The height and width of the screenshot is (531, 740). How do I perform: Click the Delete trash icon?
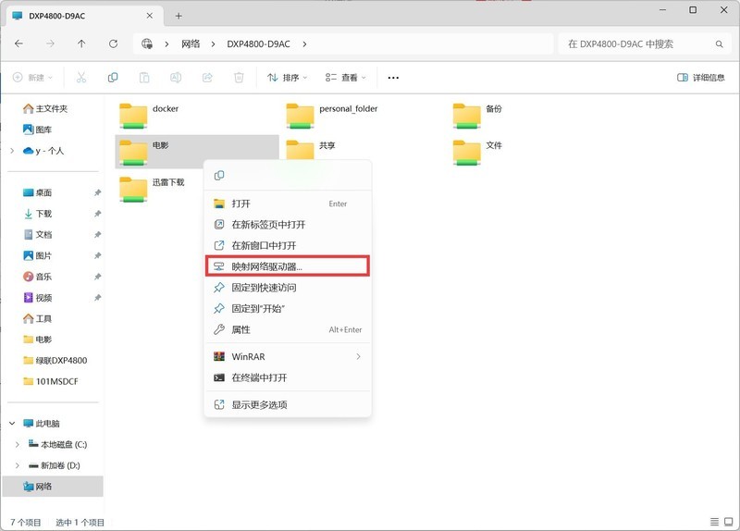point(239,78)
